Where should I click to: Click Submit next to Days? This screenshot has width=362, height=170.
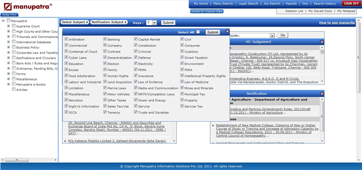pyautogui.click(x=168, y=22)
